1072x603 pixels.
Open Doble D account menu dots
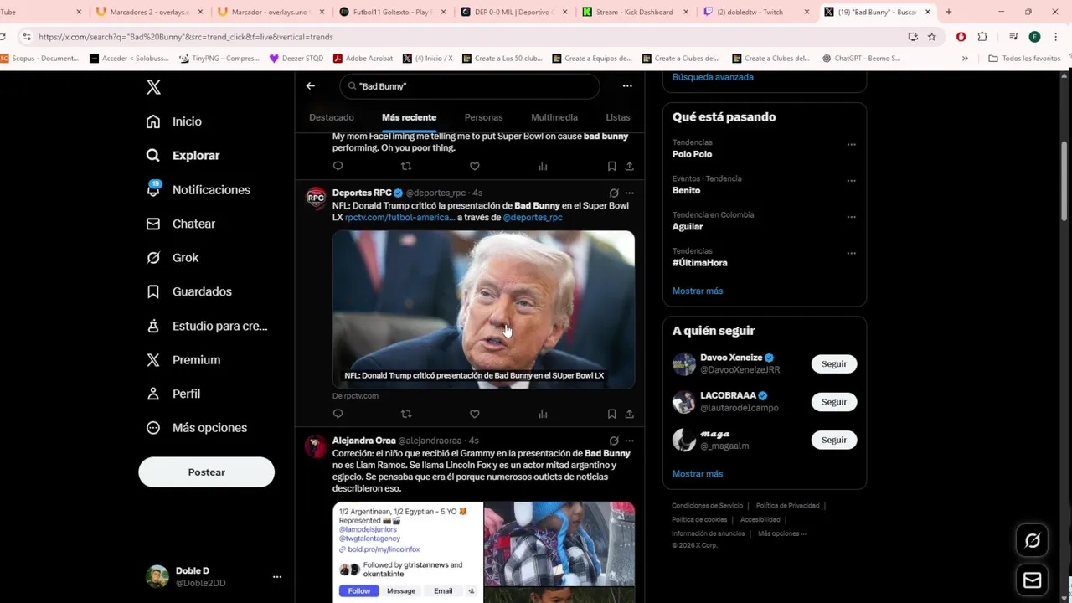coord(277,576)
